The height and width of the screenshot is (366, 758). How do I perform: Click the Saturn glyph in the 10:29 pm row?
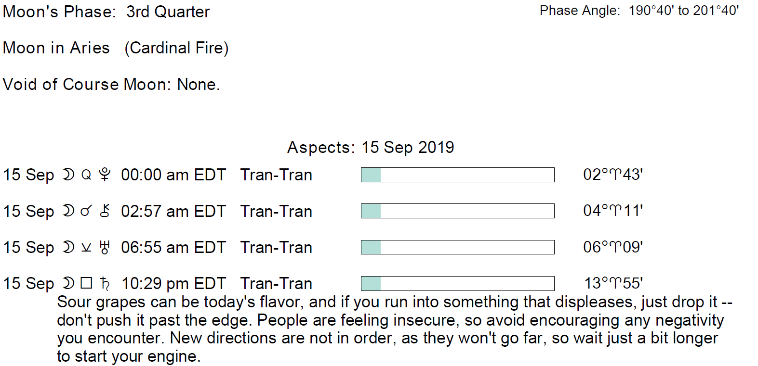coord(105,283)
